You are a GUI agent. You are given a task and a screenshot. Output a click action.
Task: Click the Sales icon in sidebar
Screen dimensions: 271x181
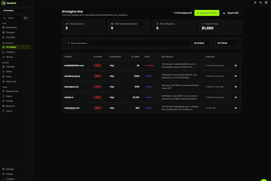pos(3,76)
